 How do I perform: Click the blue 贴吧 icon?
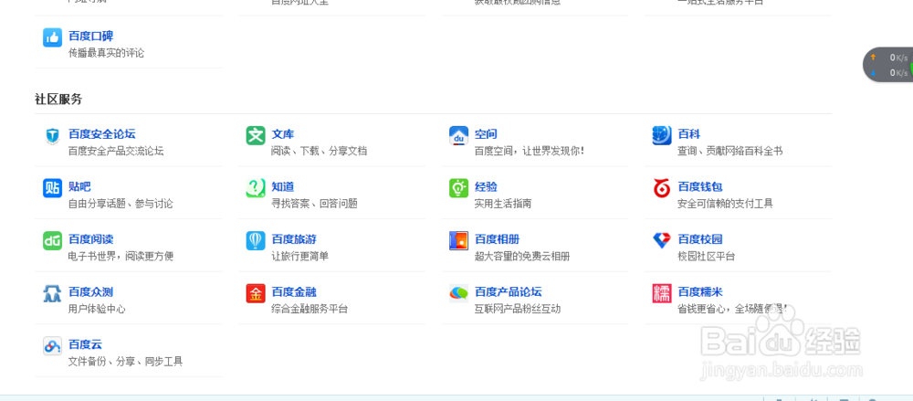click(x=52, y=188)
